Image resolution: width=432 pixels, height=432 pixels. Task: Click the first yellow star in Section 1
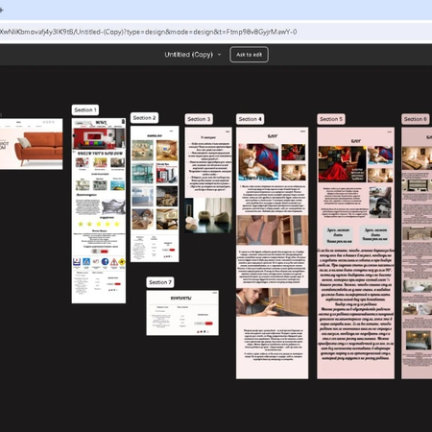(x=81, y=224)
